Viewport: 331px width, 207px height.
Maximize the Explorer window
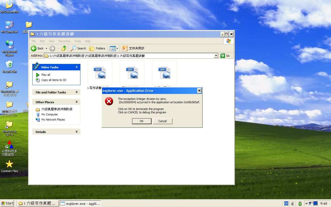click(x=227, y=34)
